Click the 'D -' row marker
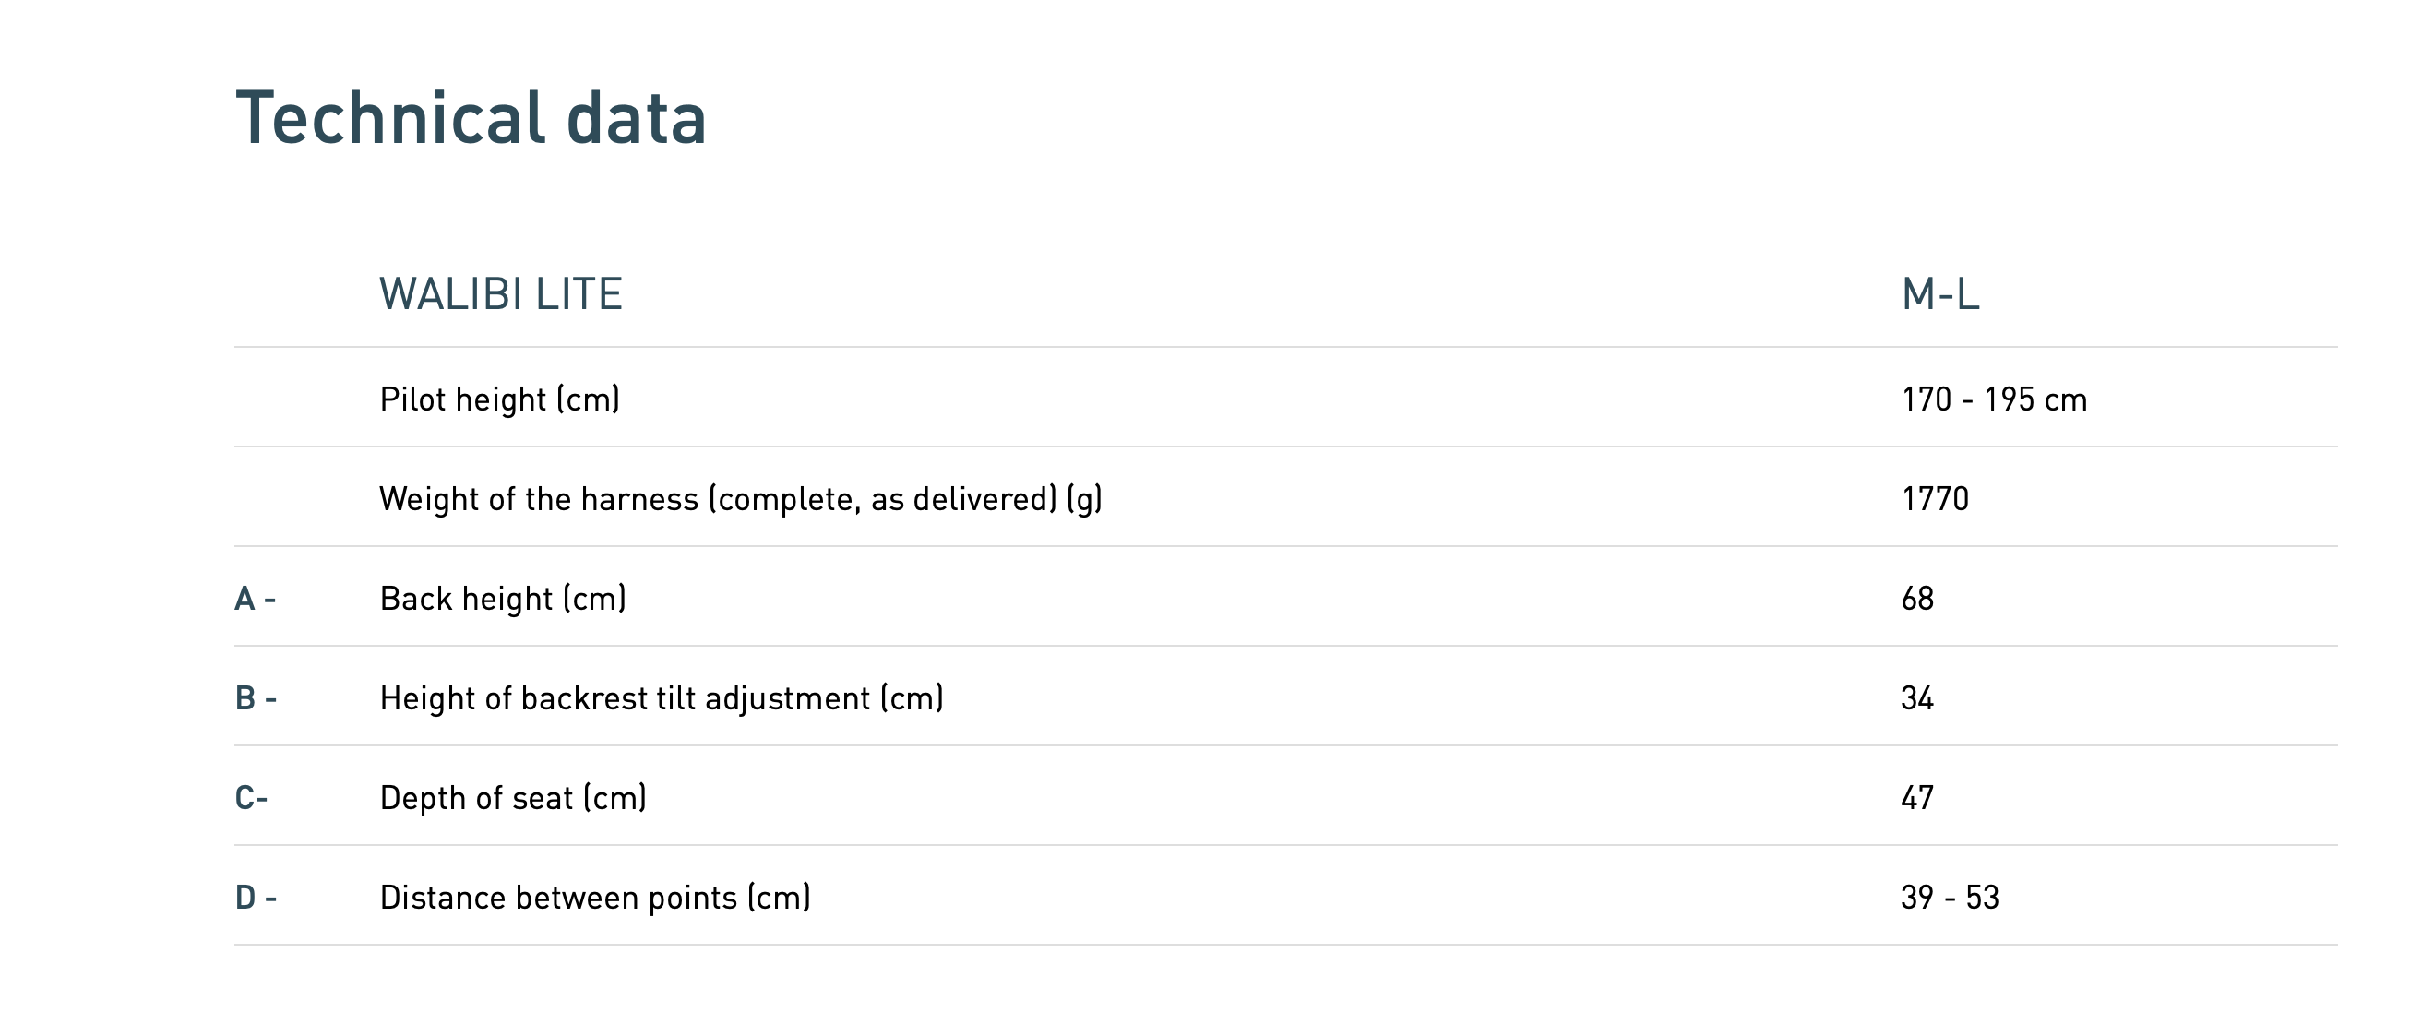This screenshot has height=1024, width=2434. [255, 898]
